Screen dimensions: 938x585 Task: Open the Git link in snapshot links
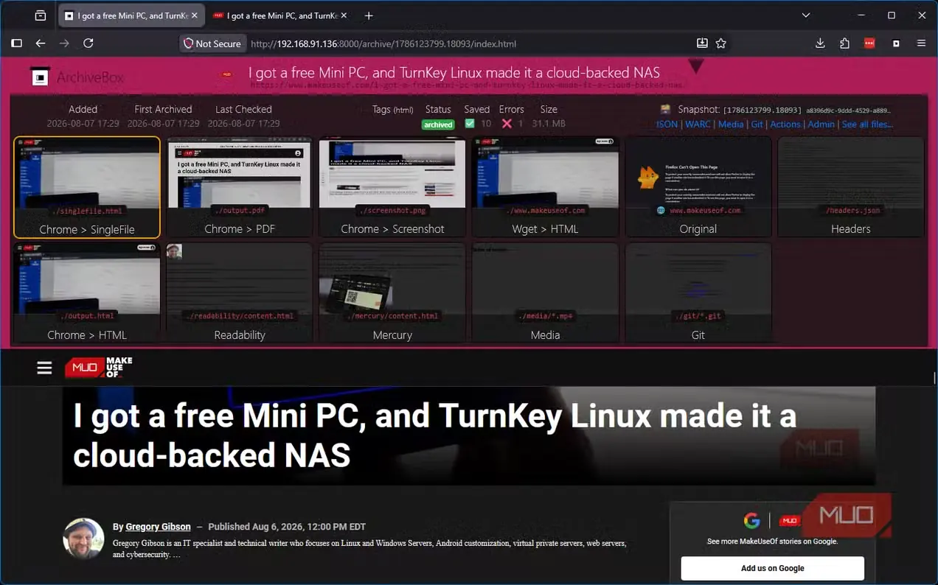(757, 124)
